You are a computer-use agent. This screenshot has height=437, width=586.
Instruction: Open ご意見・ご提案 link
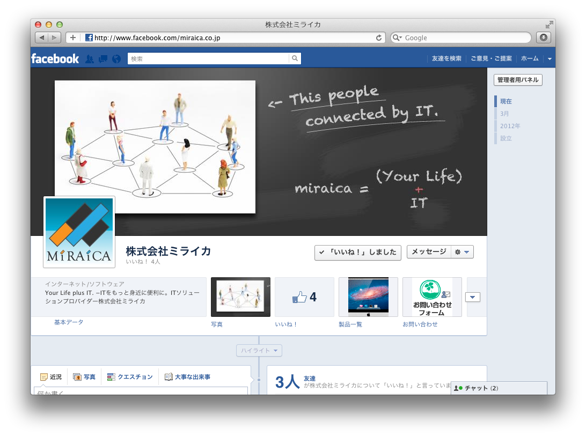(492, 58)
